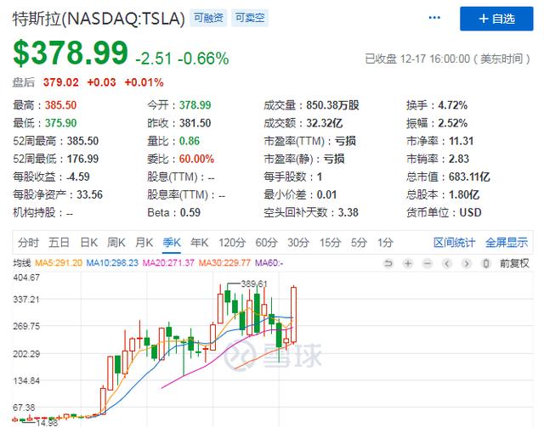Open the 前复权 adjustment dropdown
The image size is (544, 427).
(514, 264)
